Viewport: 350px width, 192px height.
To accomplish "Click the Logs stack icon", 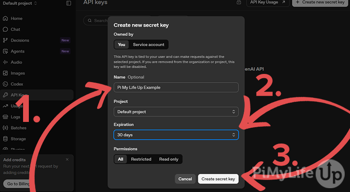I will click(x=5, y=117).
